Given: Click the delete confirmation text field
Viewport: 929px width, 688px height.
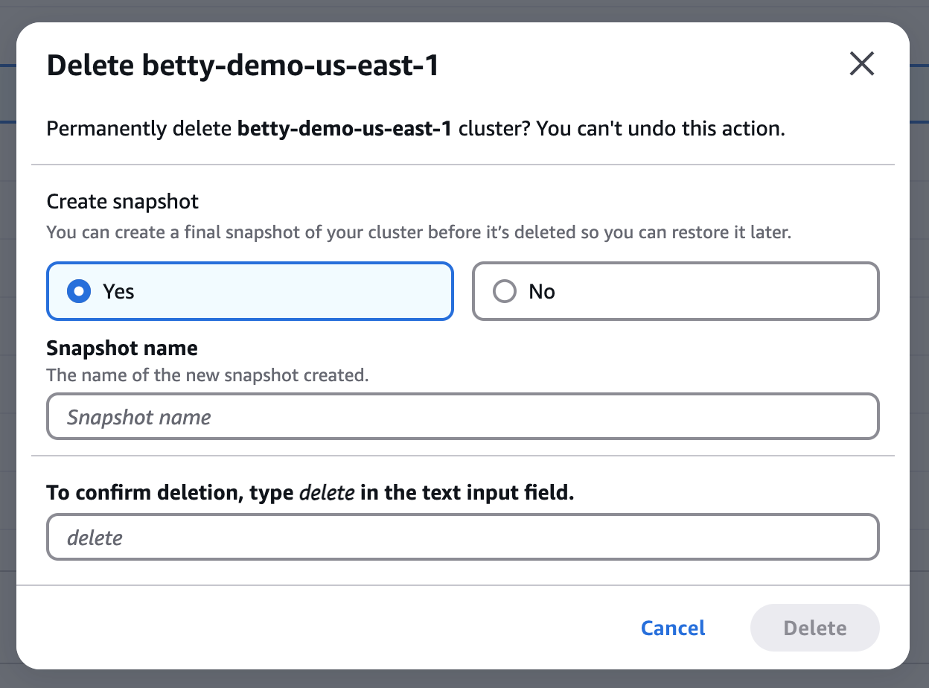Looking at the screenshot, I should click(x=462, y=537).
